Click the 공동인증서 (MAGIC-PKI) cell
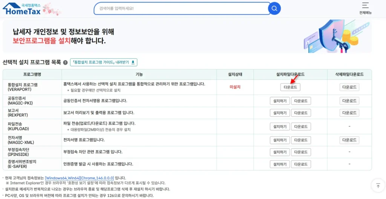Image resolution: width=386 pixels, height=199 pixels. [x=32, y=101]
